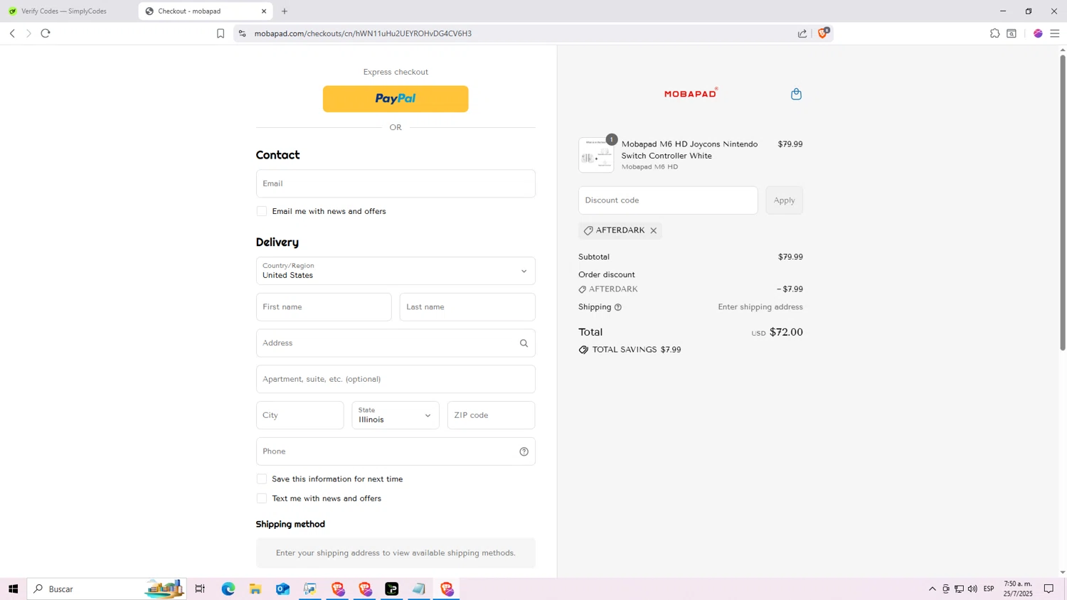Focus the Last name field

pos(467,307)
